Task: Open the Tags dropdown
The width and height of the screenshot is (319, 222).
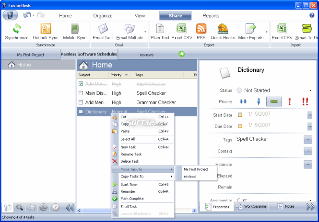Action: 308,140
